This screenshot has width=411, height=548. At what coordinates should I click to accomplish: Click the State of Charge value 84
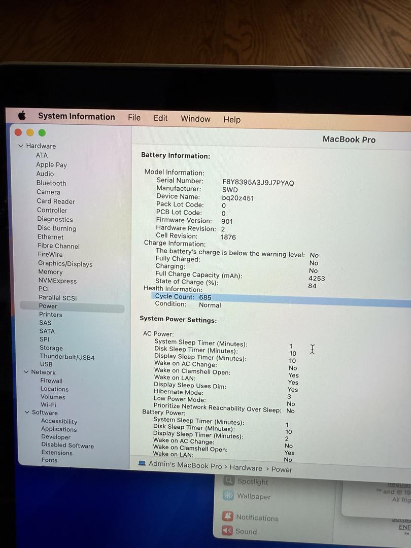(312, 286)
